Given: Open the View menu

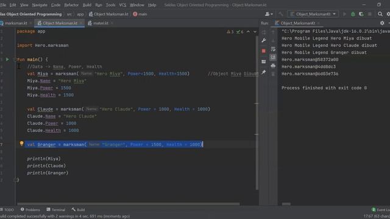Looking at the screenshot, I should [24, 5].
